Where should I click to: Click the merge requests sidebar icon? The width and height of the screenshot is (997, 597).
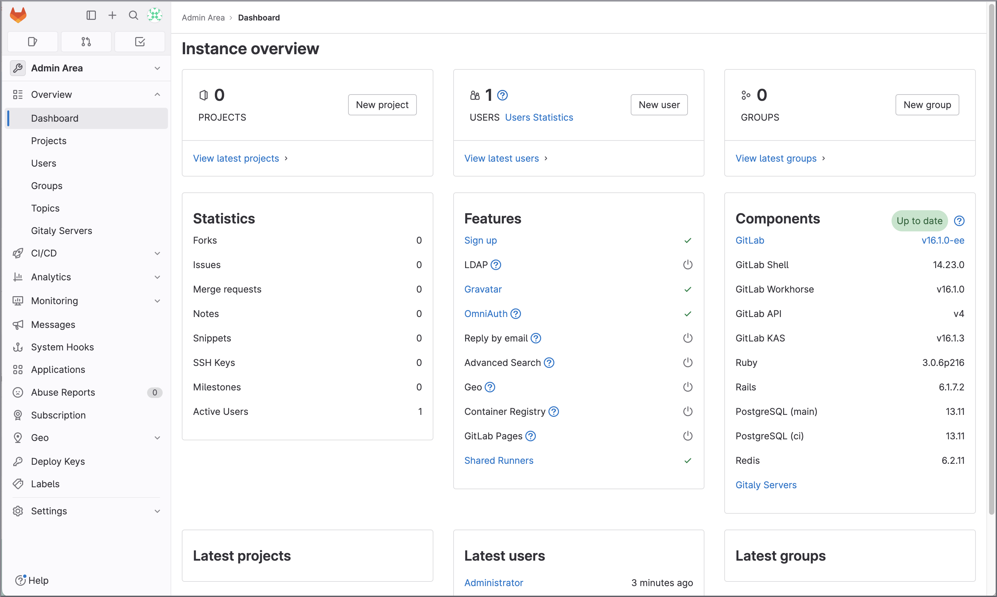tap(86, 41)
